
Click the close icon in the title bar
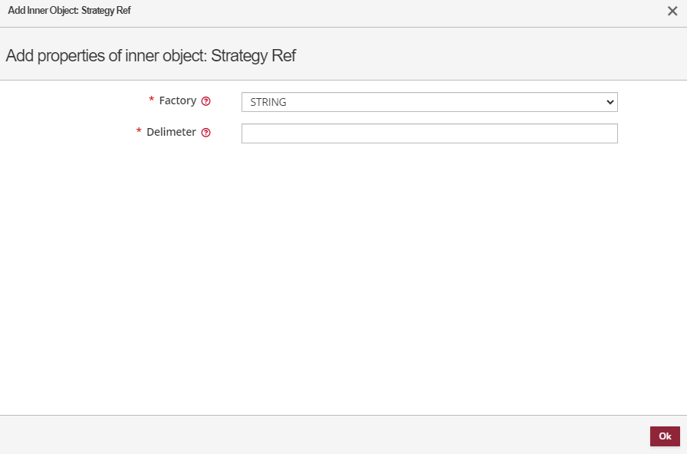672,11
